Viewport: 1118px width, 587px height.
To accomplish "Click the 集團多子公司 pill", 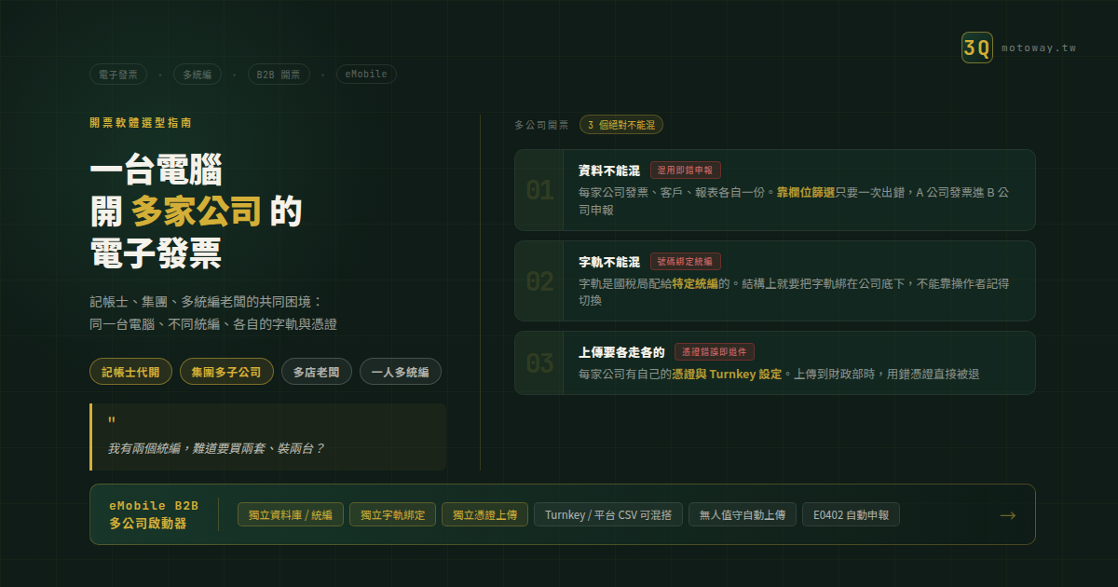I will point(226,372).
